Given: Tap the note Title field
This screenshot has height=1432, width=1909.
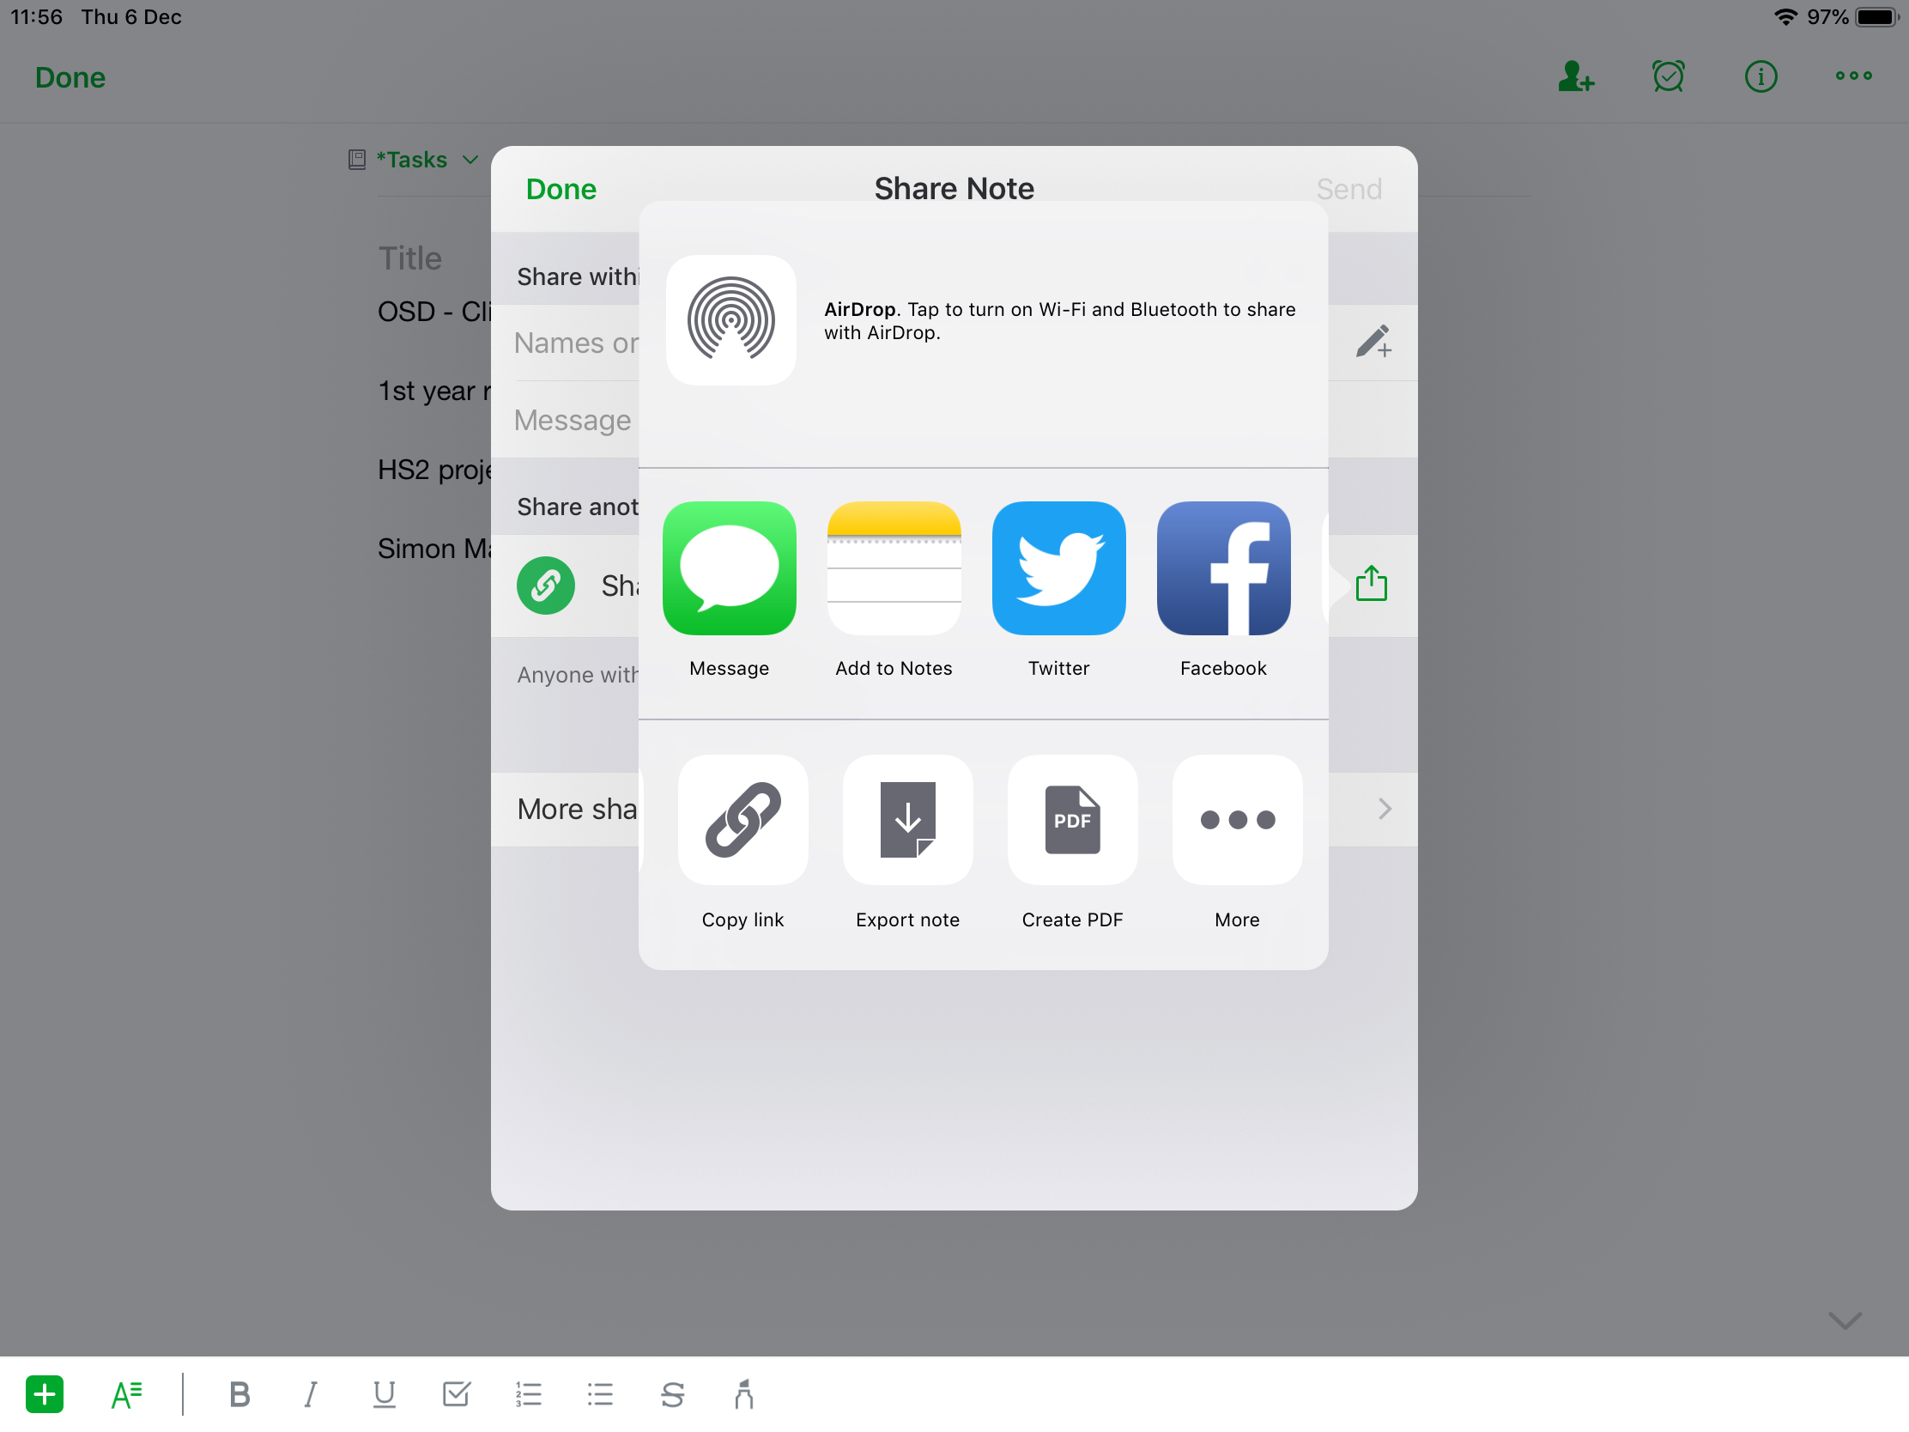Looking at the screenshot, I should pos(410,258).
